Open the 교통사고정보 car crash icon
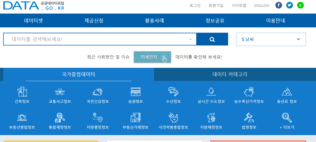 pos(60,92)
